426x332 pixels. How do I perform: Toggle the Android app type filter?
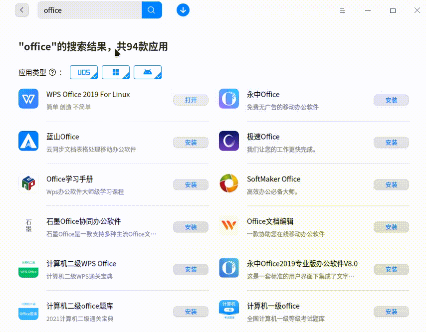point(148,72)
